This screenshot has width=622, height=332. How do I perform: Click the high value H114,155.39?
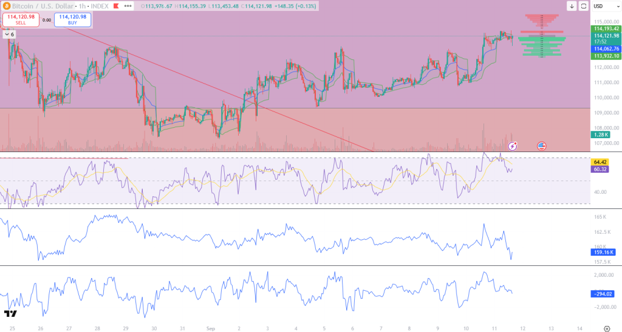(x=190, y=6)
